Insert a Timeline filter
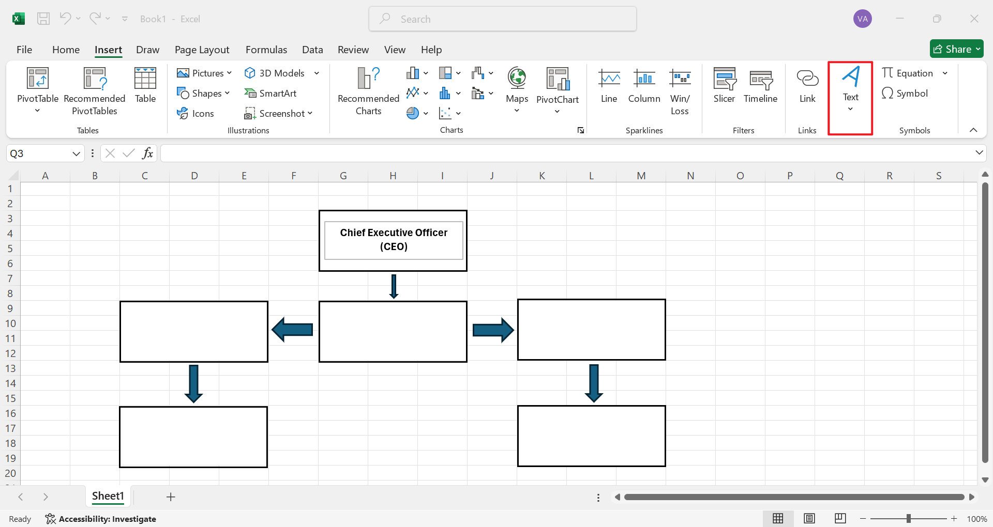 pyautogui.click(x=760, y=87)
